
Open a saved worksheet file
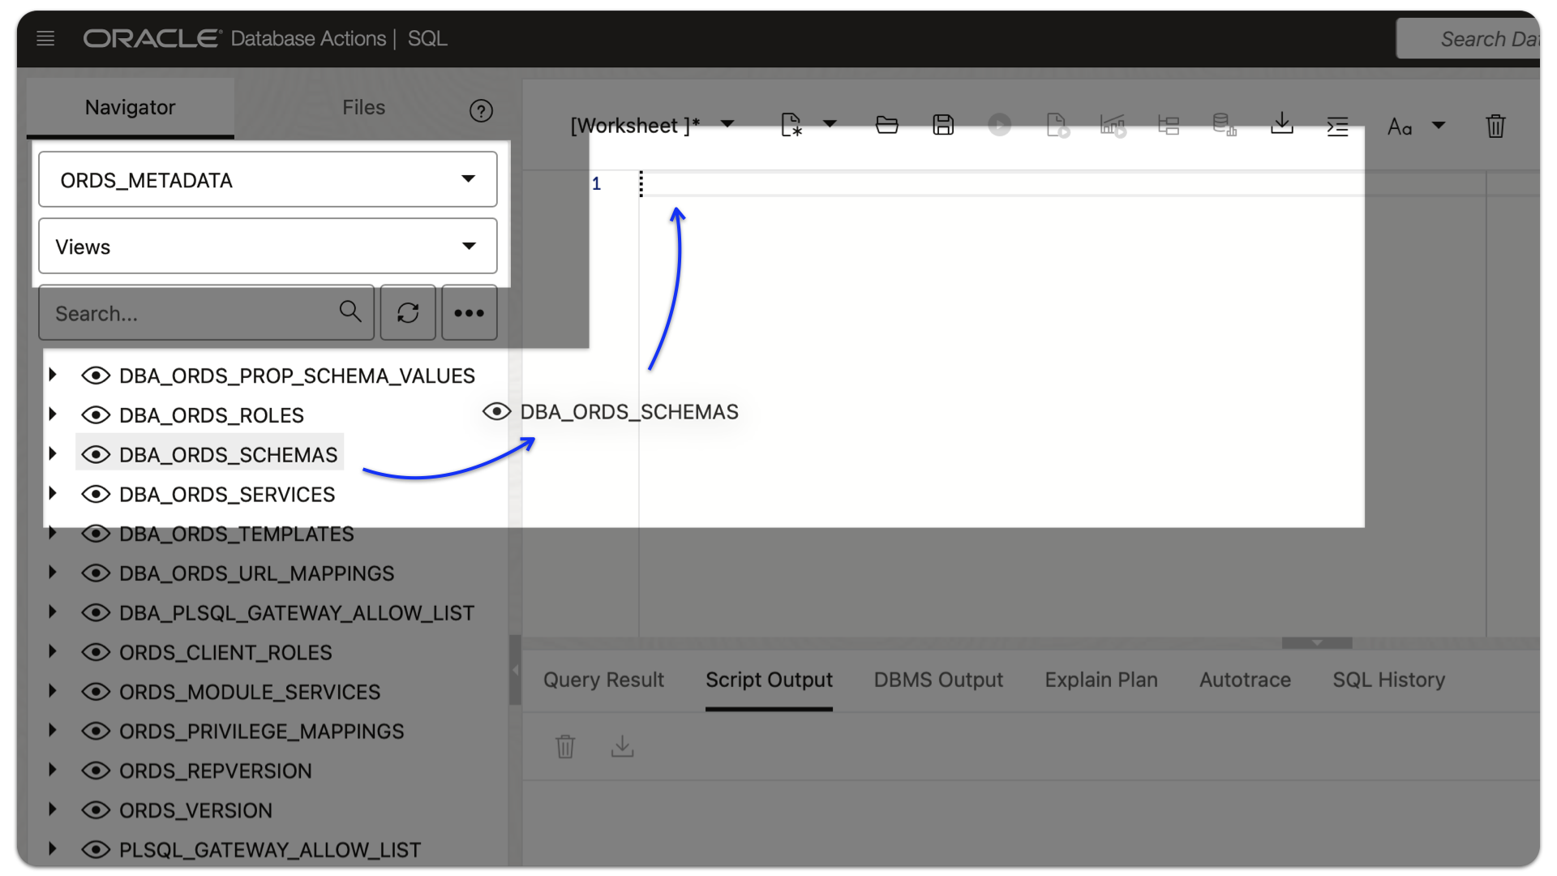tap(886, 124)
